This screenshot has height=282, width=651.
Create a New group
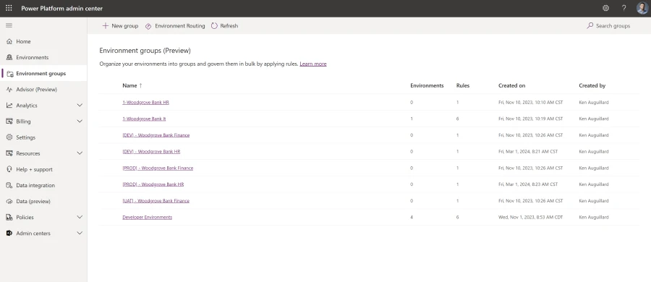120,26
